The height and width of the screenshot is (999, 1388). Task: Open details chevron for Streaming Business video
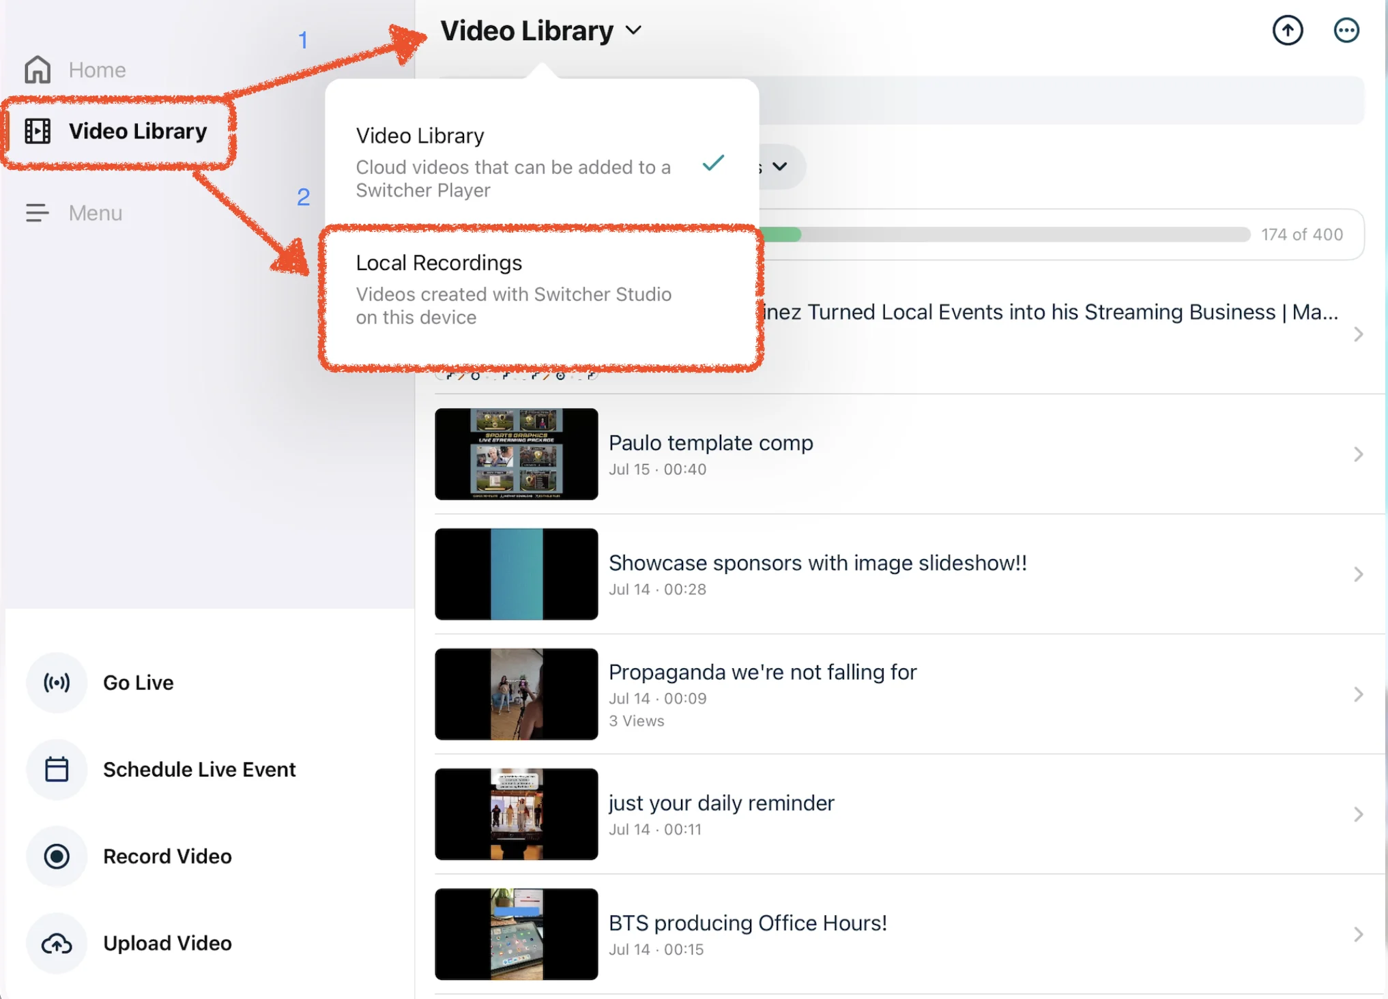click(1358, 334)
